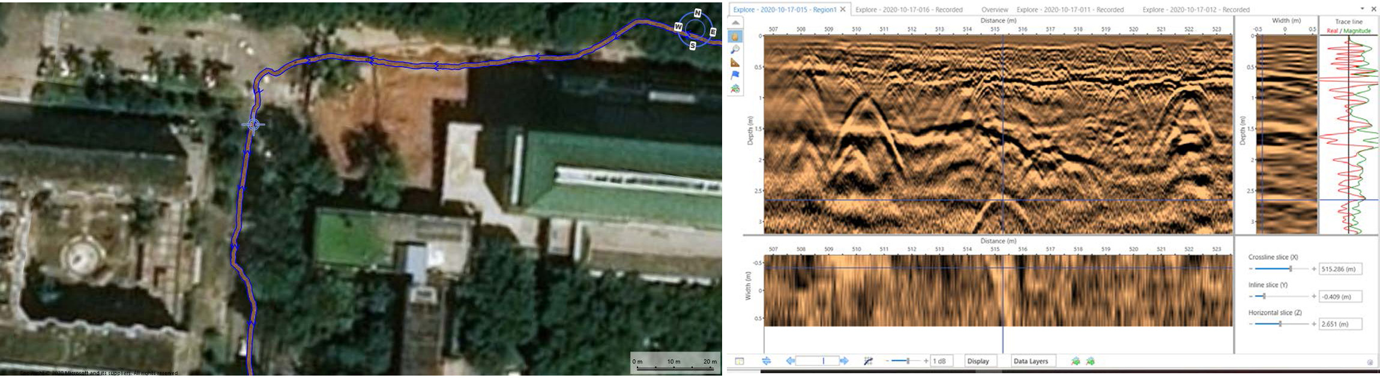The height and width of the screenshot is (378, 1380).
Task: Click the gain curve icon
Action: point(868,361)
